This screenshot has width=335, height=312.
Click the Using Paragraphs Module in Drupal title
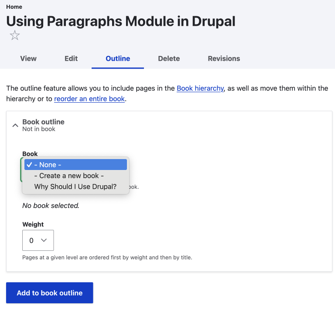click(x=121, y=21)
